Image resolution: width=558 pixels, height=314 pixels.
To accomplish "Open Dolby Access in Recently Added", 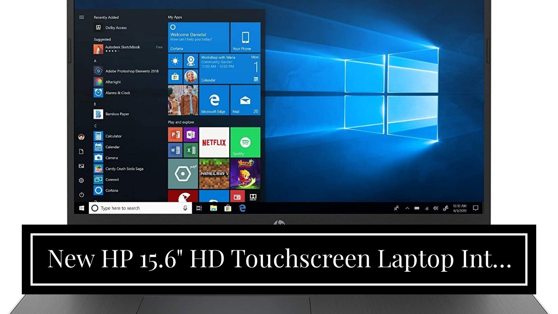I will click(x=111, y=27).
